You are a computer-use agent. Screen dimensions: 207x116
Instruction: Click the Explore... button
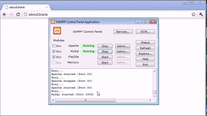click(145, 54)
